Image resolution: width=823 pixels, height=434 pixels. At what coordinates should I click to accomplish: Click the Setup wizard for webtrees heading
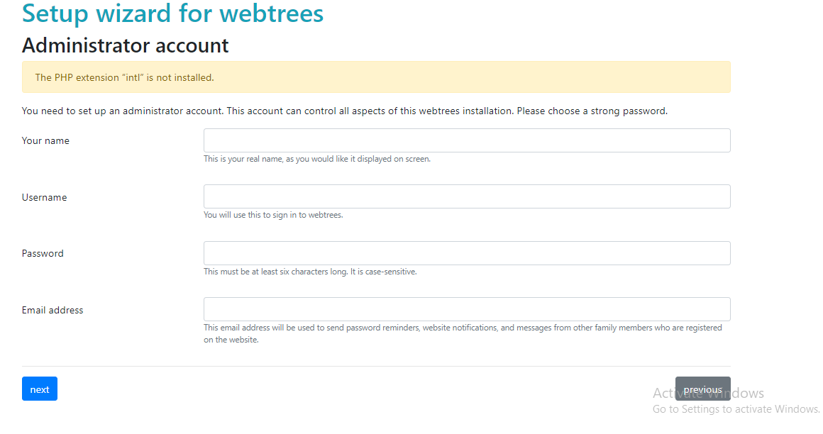coord(172,13)
